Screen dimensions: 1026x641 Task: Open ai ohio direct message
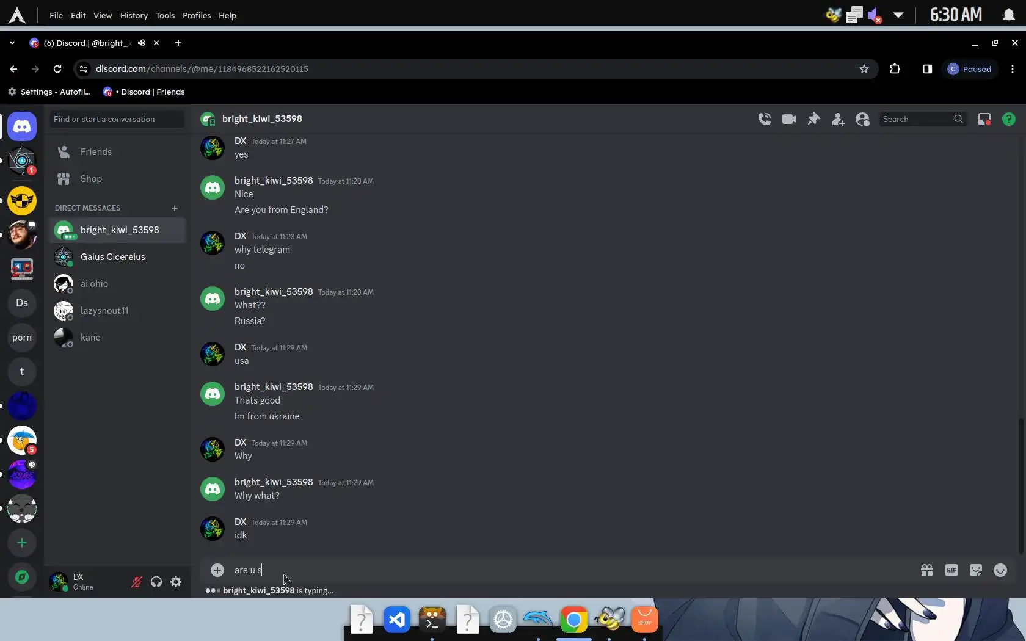[x=117, y=284]
